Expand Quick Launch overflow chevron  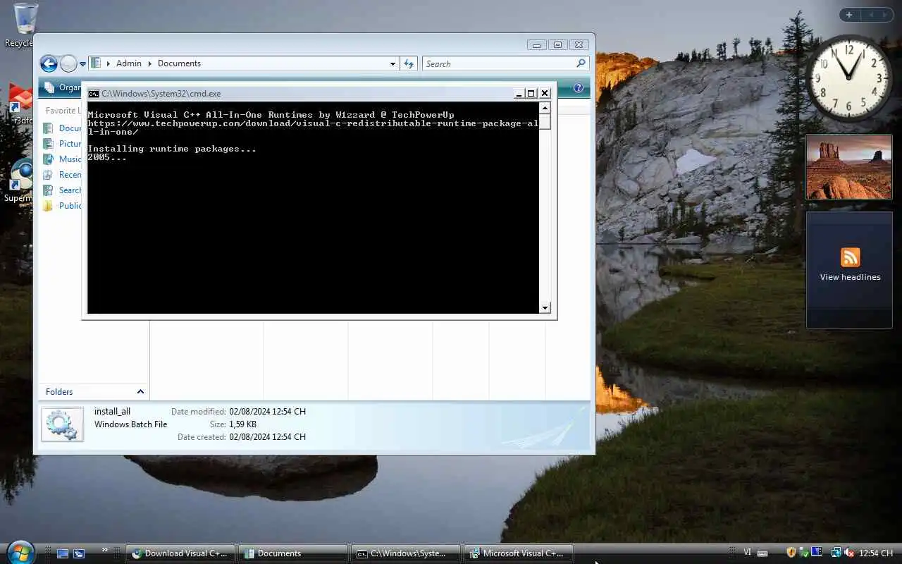[x=105, y=549]
